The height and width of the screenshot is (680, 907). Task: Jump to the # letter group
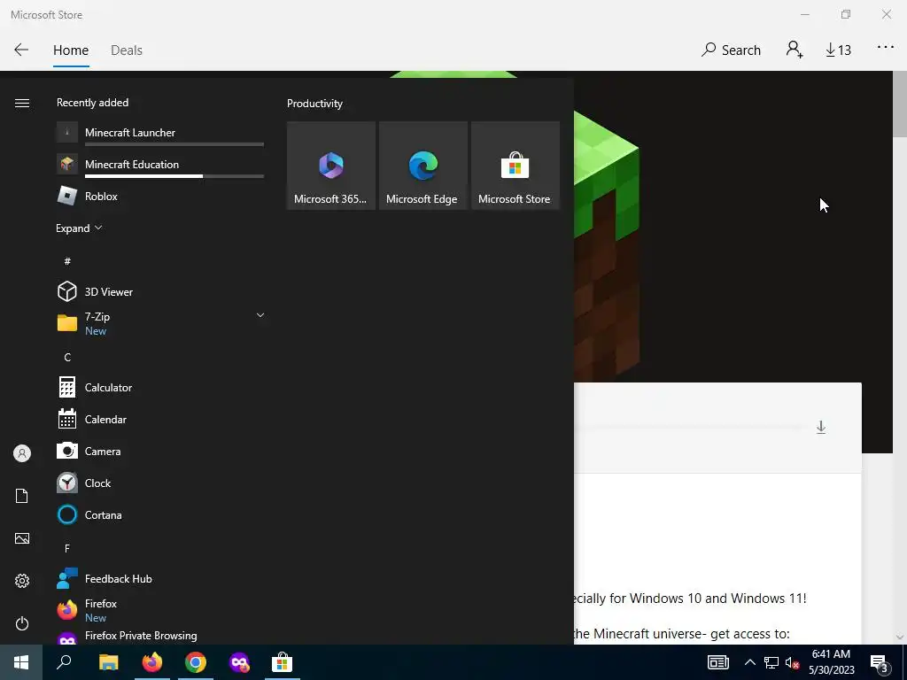pos(67,261)
